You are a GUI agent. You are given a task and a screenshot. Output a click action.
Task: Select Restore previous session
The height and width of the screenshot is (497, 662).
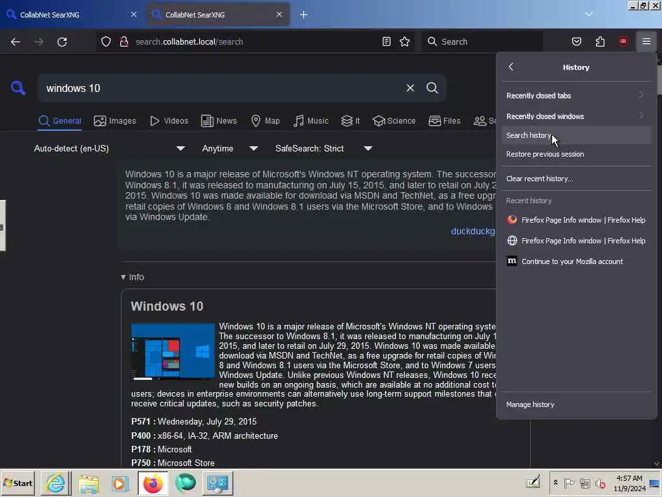pyautogui.click(x=576, y=154)
